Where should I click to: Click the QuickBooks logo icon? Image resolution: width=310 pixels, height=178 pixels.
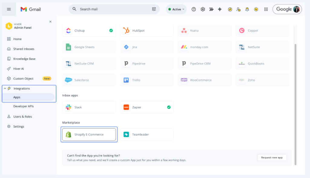coord(242,64)
